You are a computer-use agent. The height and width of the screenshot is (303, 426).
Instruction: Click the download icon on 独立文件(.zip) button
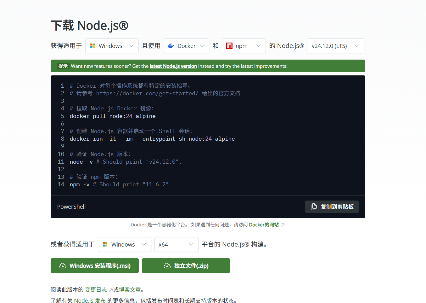pyautogui.click(x=167, y=265)
